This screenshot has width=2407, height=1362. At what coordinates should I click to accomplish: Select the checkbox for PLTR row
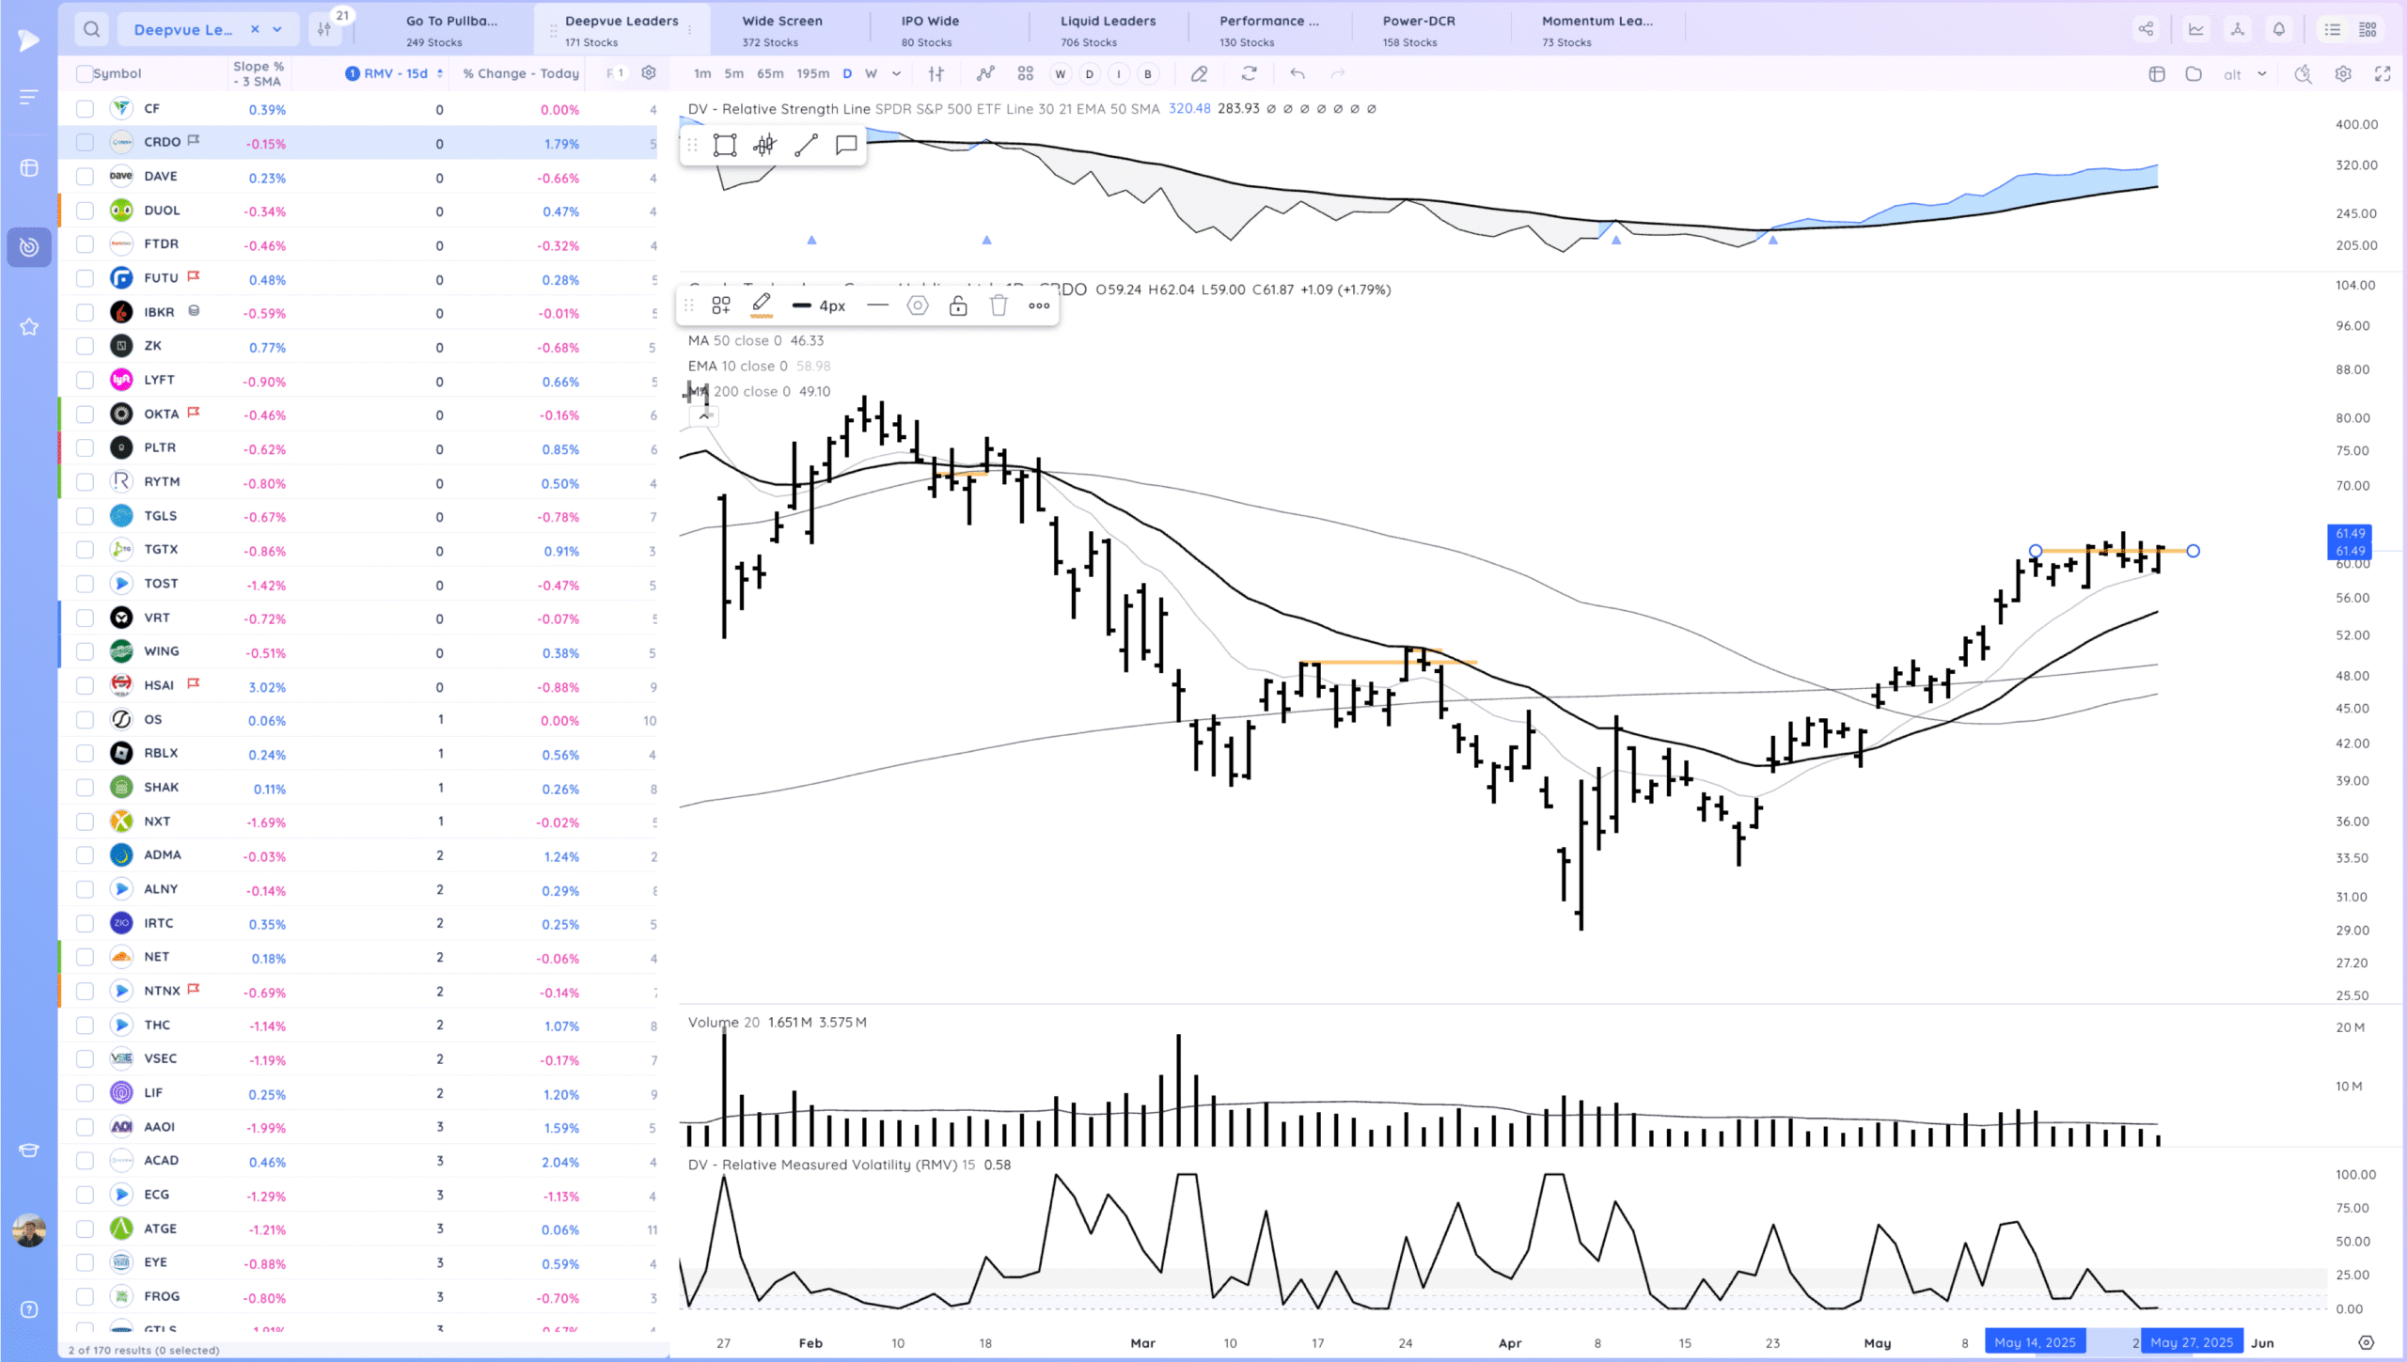[84, 448]
